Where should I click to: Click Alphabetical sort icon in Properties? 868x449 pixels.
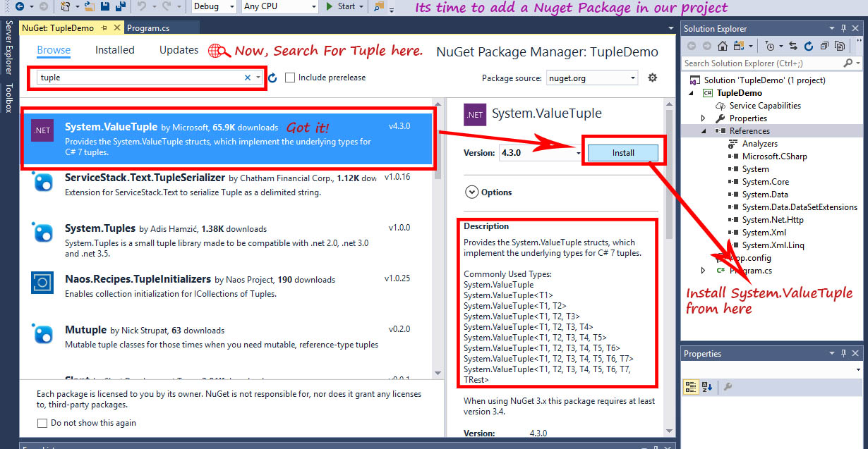pos(707,386)
